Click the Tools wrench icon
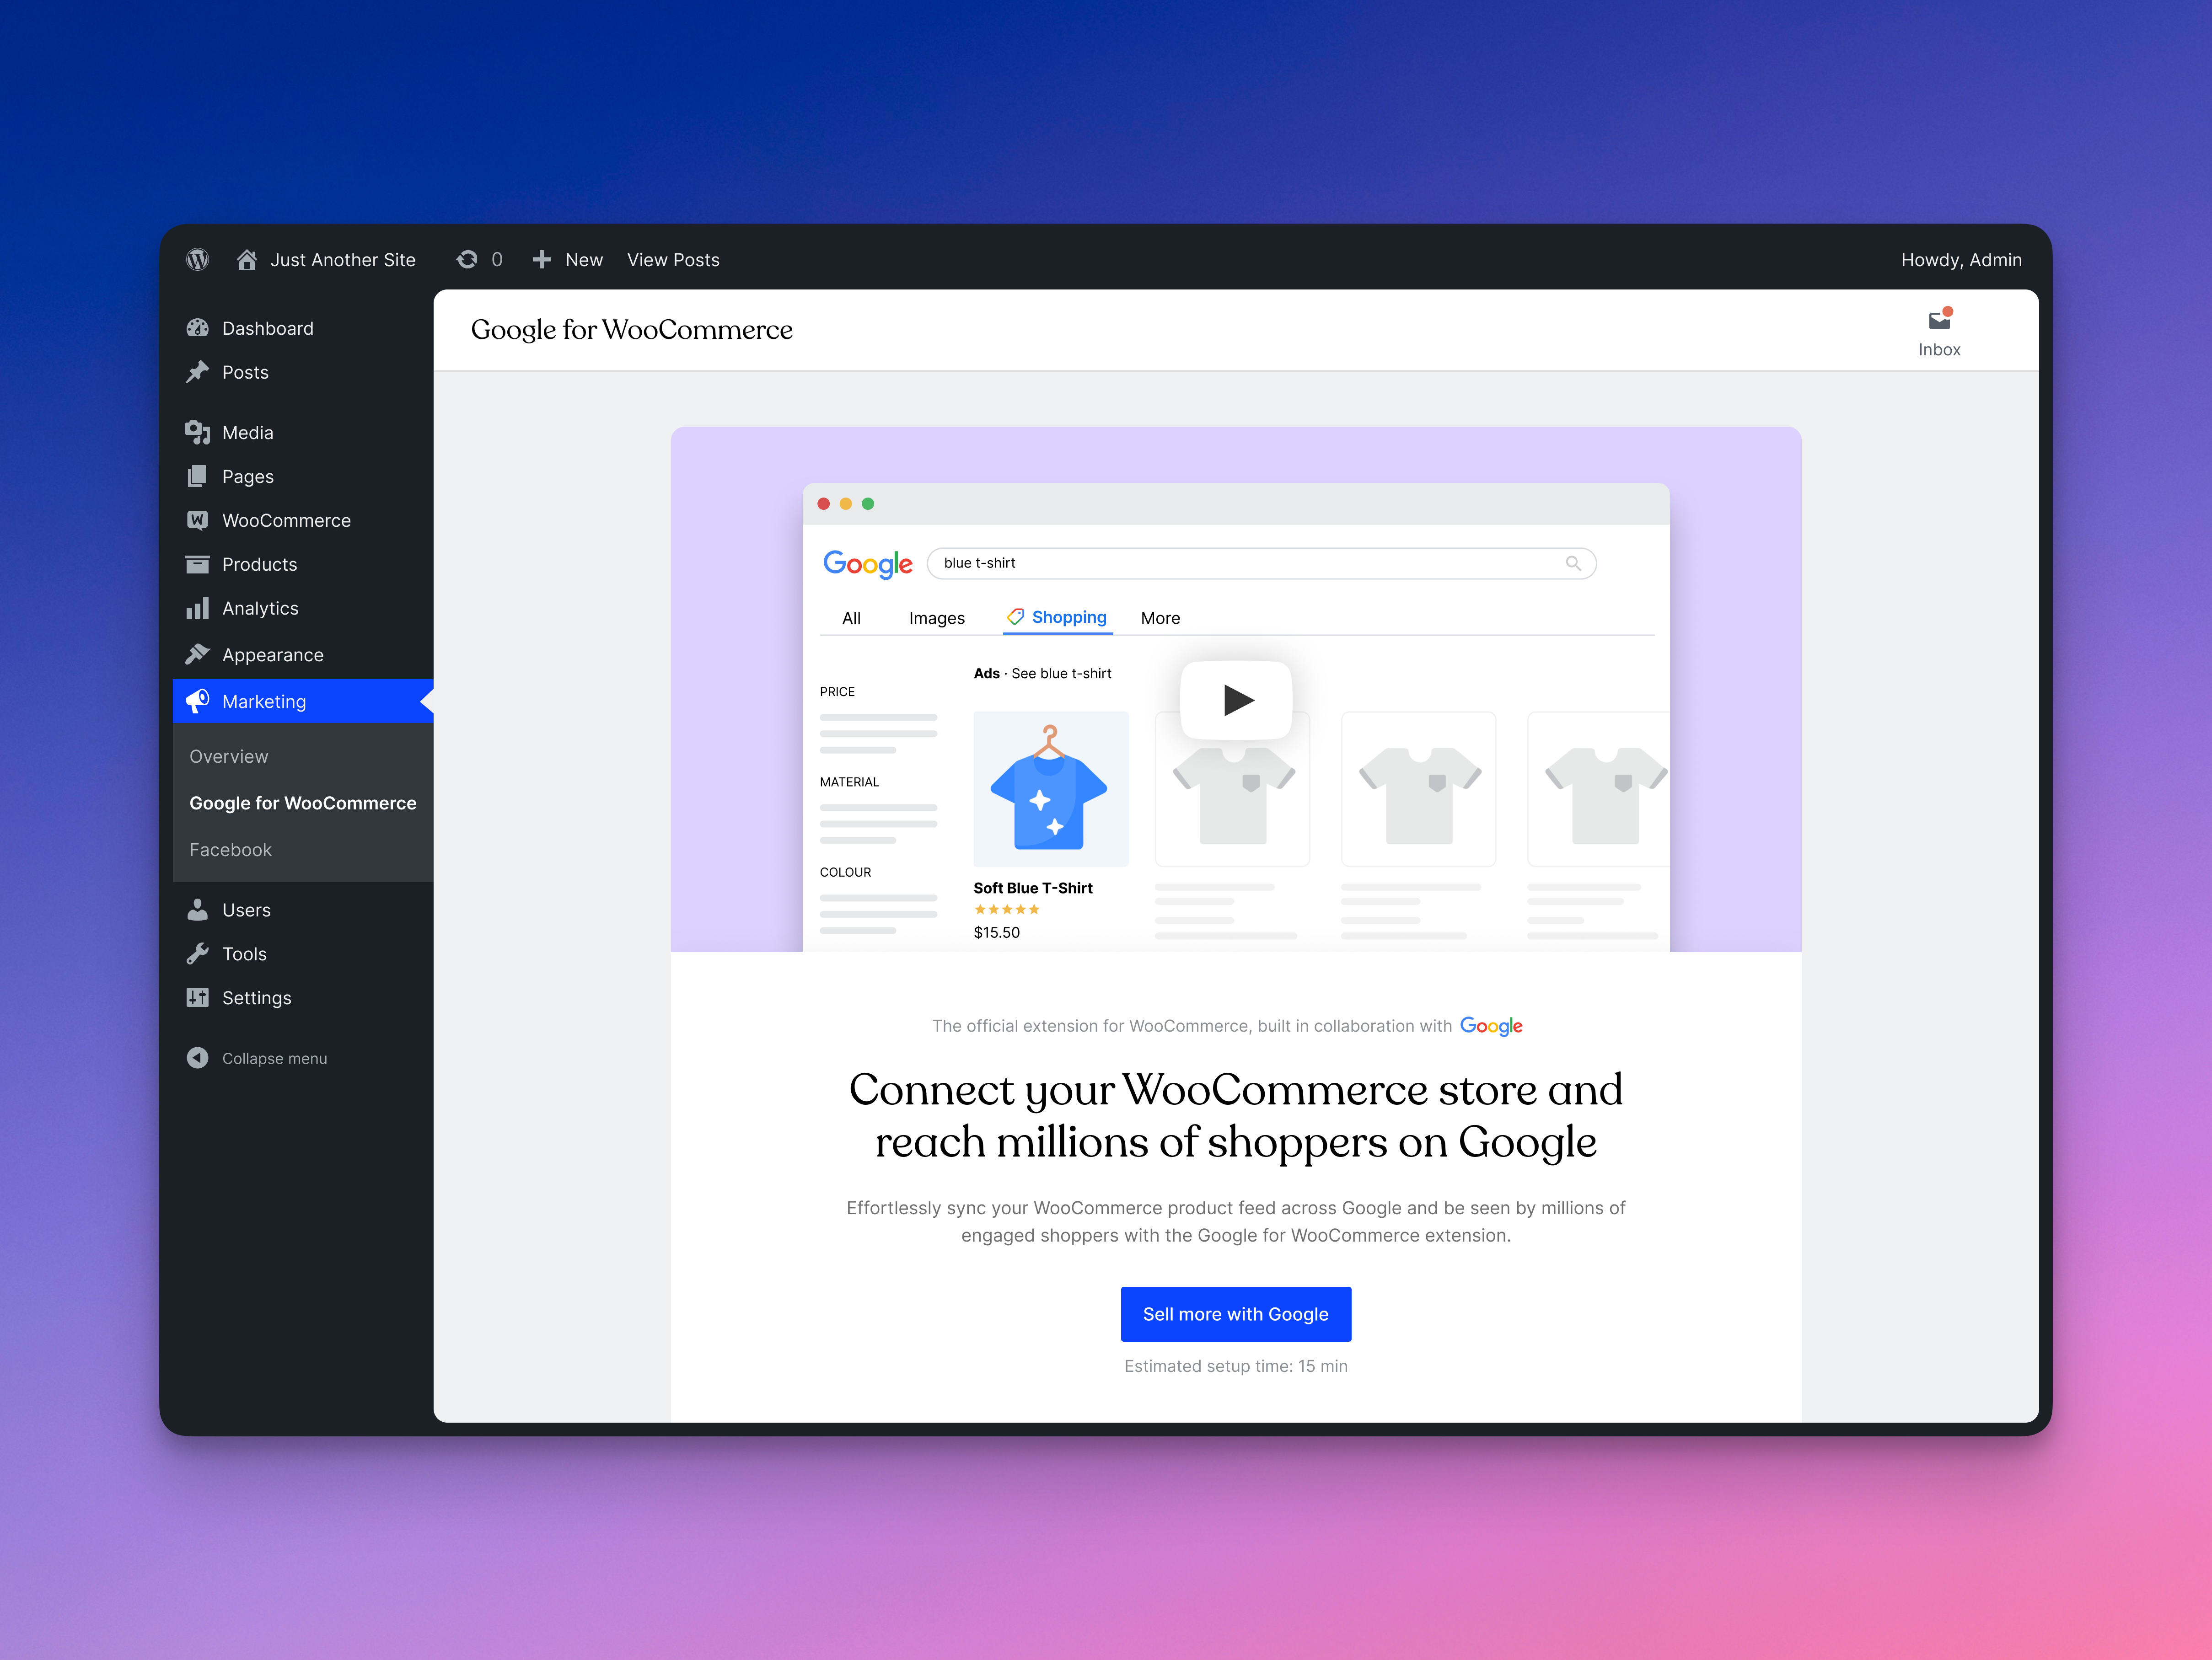The height and width of the screenshot is (1660, 2212). (198, 953)
